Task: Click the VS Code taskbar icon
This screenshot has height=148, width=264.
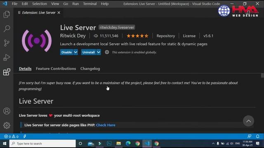Action: 147,143
